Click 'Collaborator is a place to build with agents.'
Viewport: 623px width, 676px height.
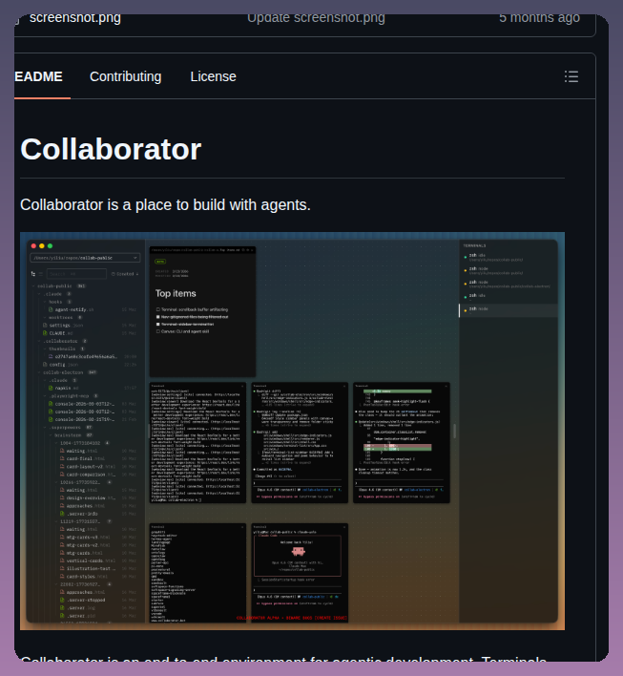click(165, 204)
